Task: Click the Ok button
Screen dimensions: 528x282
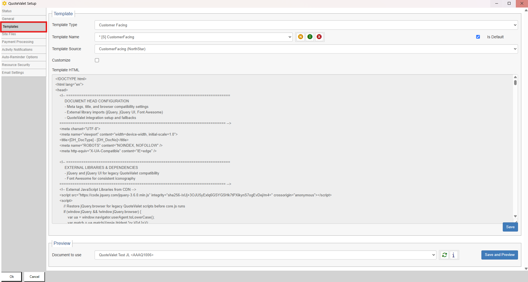Action: coord(12,277)
